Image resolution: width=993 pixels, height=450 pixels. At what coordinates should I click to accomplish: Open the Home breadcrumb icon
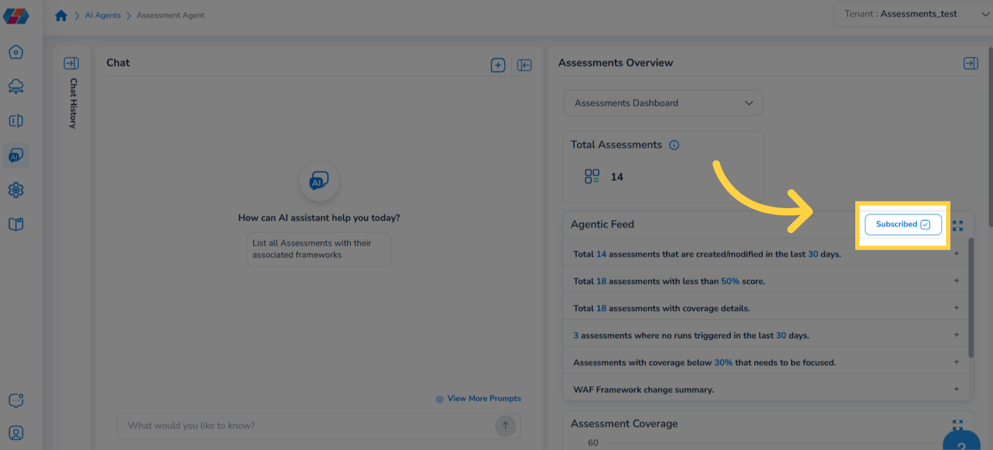click(x=61, y=15)
